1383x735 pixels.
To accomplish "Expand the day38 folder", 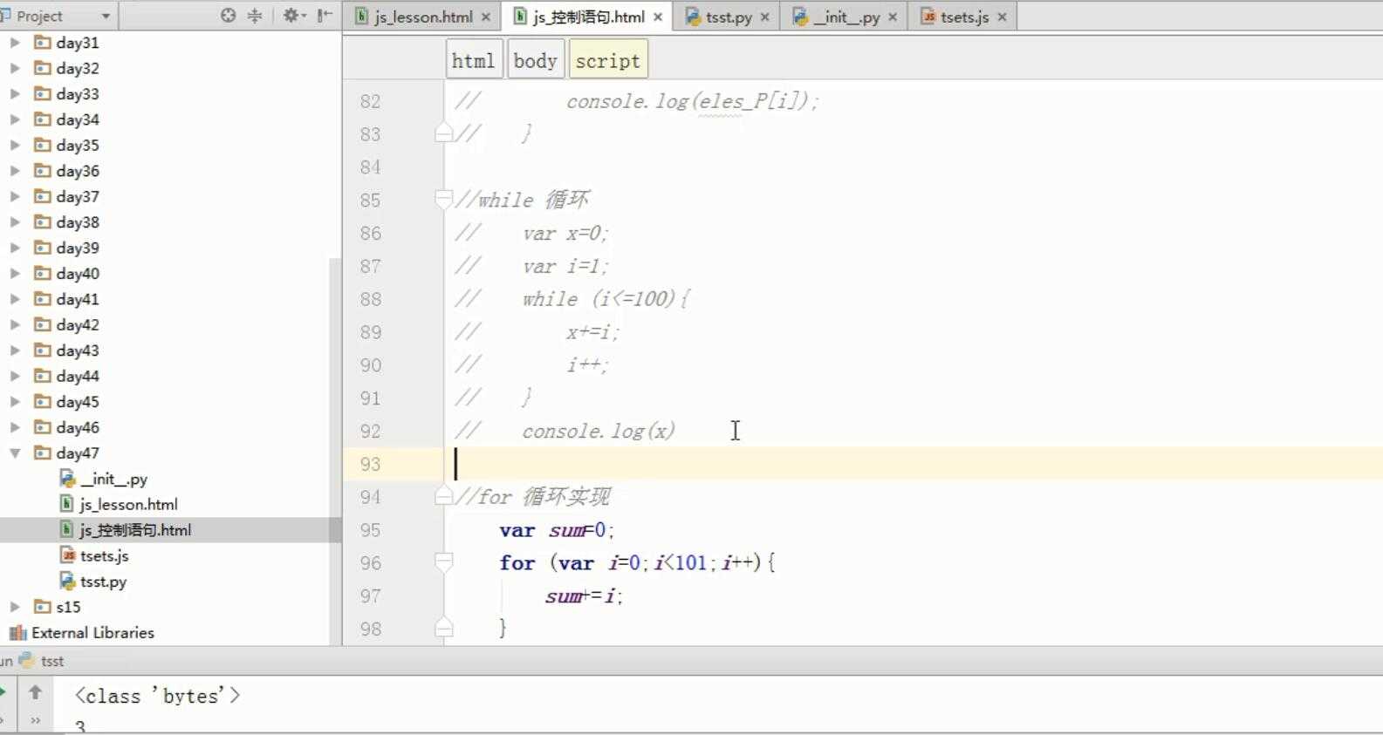I will (14, 221).
